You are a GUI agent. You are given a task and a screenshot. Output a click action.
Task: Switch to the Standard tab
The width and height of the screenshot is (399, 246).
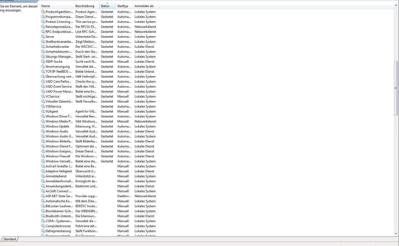[10, 239]
